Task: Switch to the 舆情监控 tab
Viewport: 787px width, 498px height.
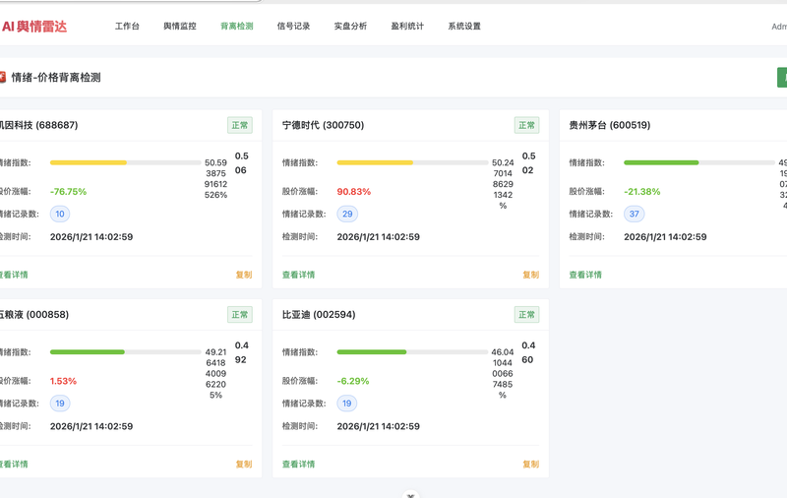Action: tap(180, 27)
